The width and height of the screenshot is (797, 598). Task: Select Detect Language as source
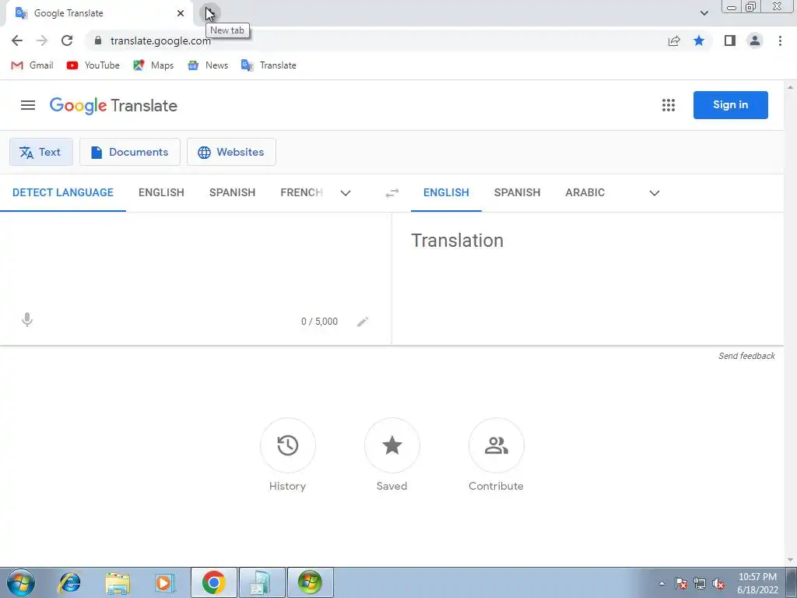click(x=63, y=193)
